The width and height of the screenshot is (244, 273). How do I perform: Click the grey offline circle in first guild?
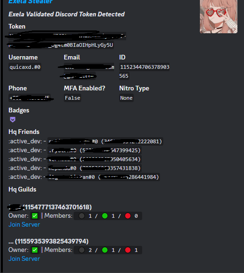tap(82, 216)
